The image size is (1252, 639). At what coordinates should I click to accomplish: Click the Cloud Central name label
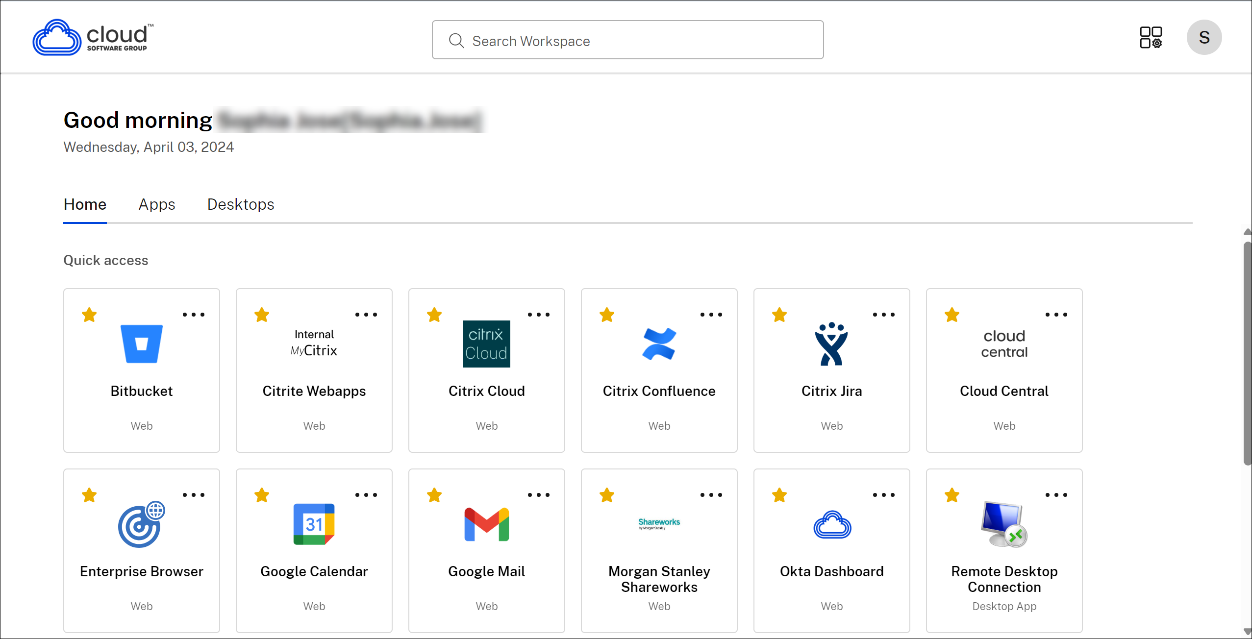point(1004,391)
